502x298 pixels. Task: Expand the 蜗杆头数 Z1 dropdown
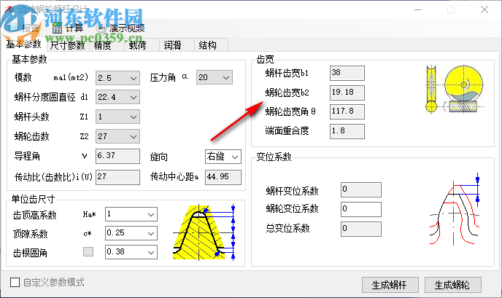(117, 117)
